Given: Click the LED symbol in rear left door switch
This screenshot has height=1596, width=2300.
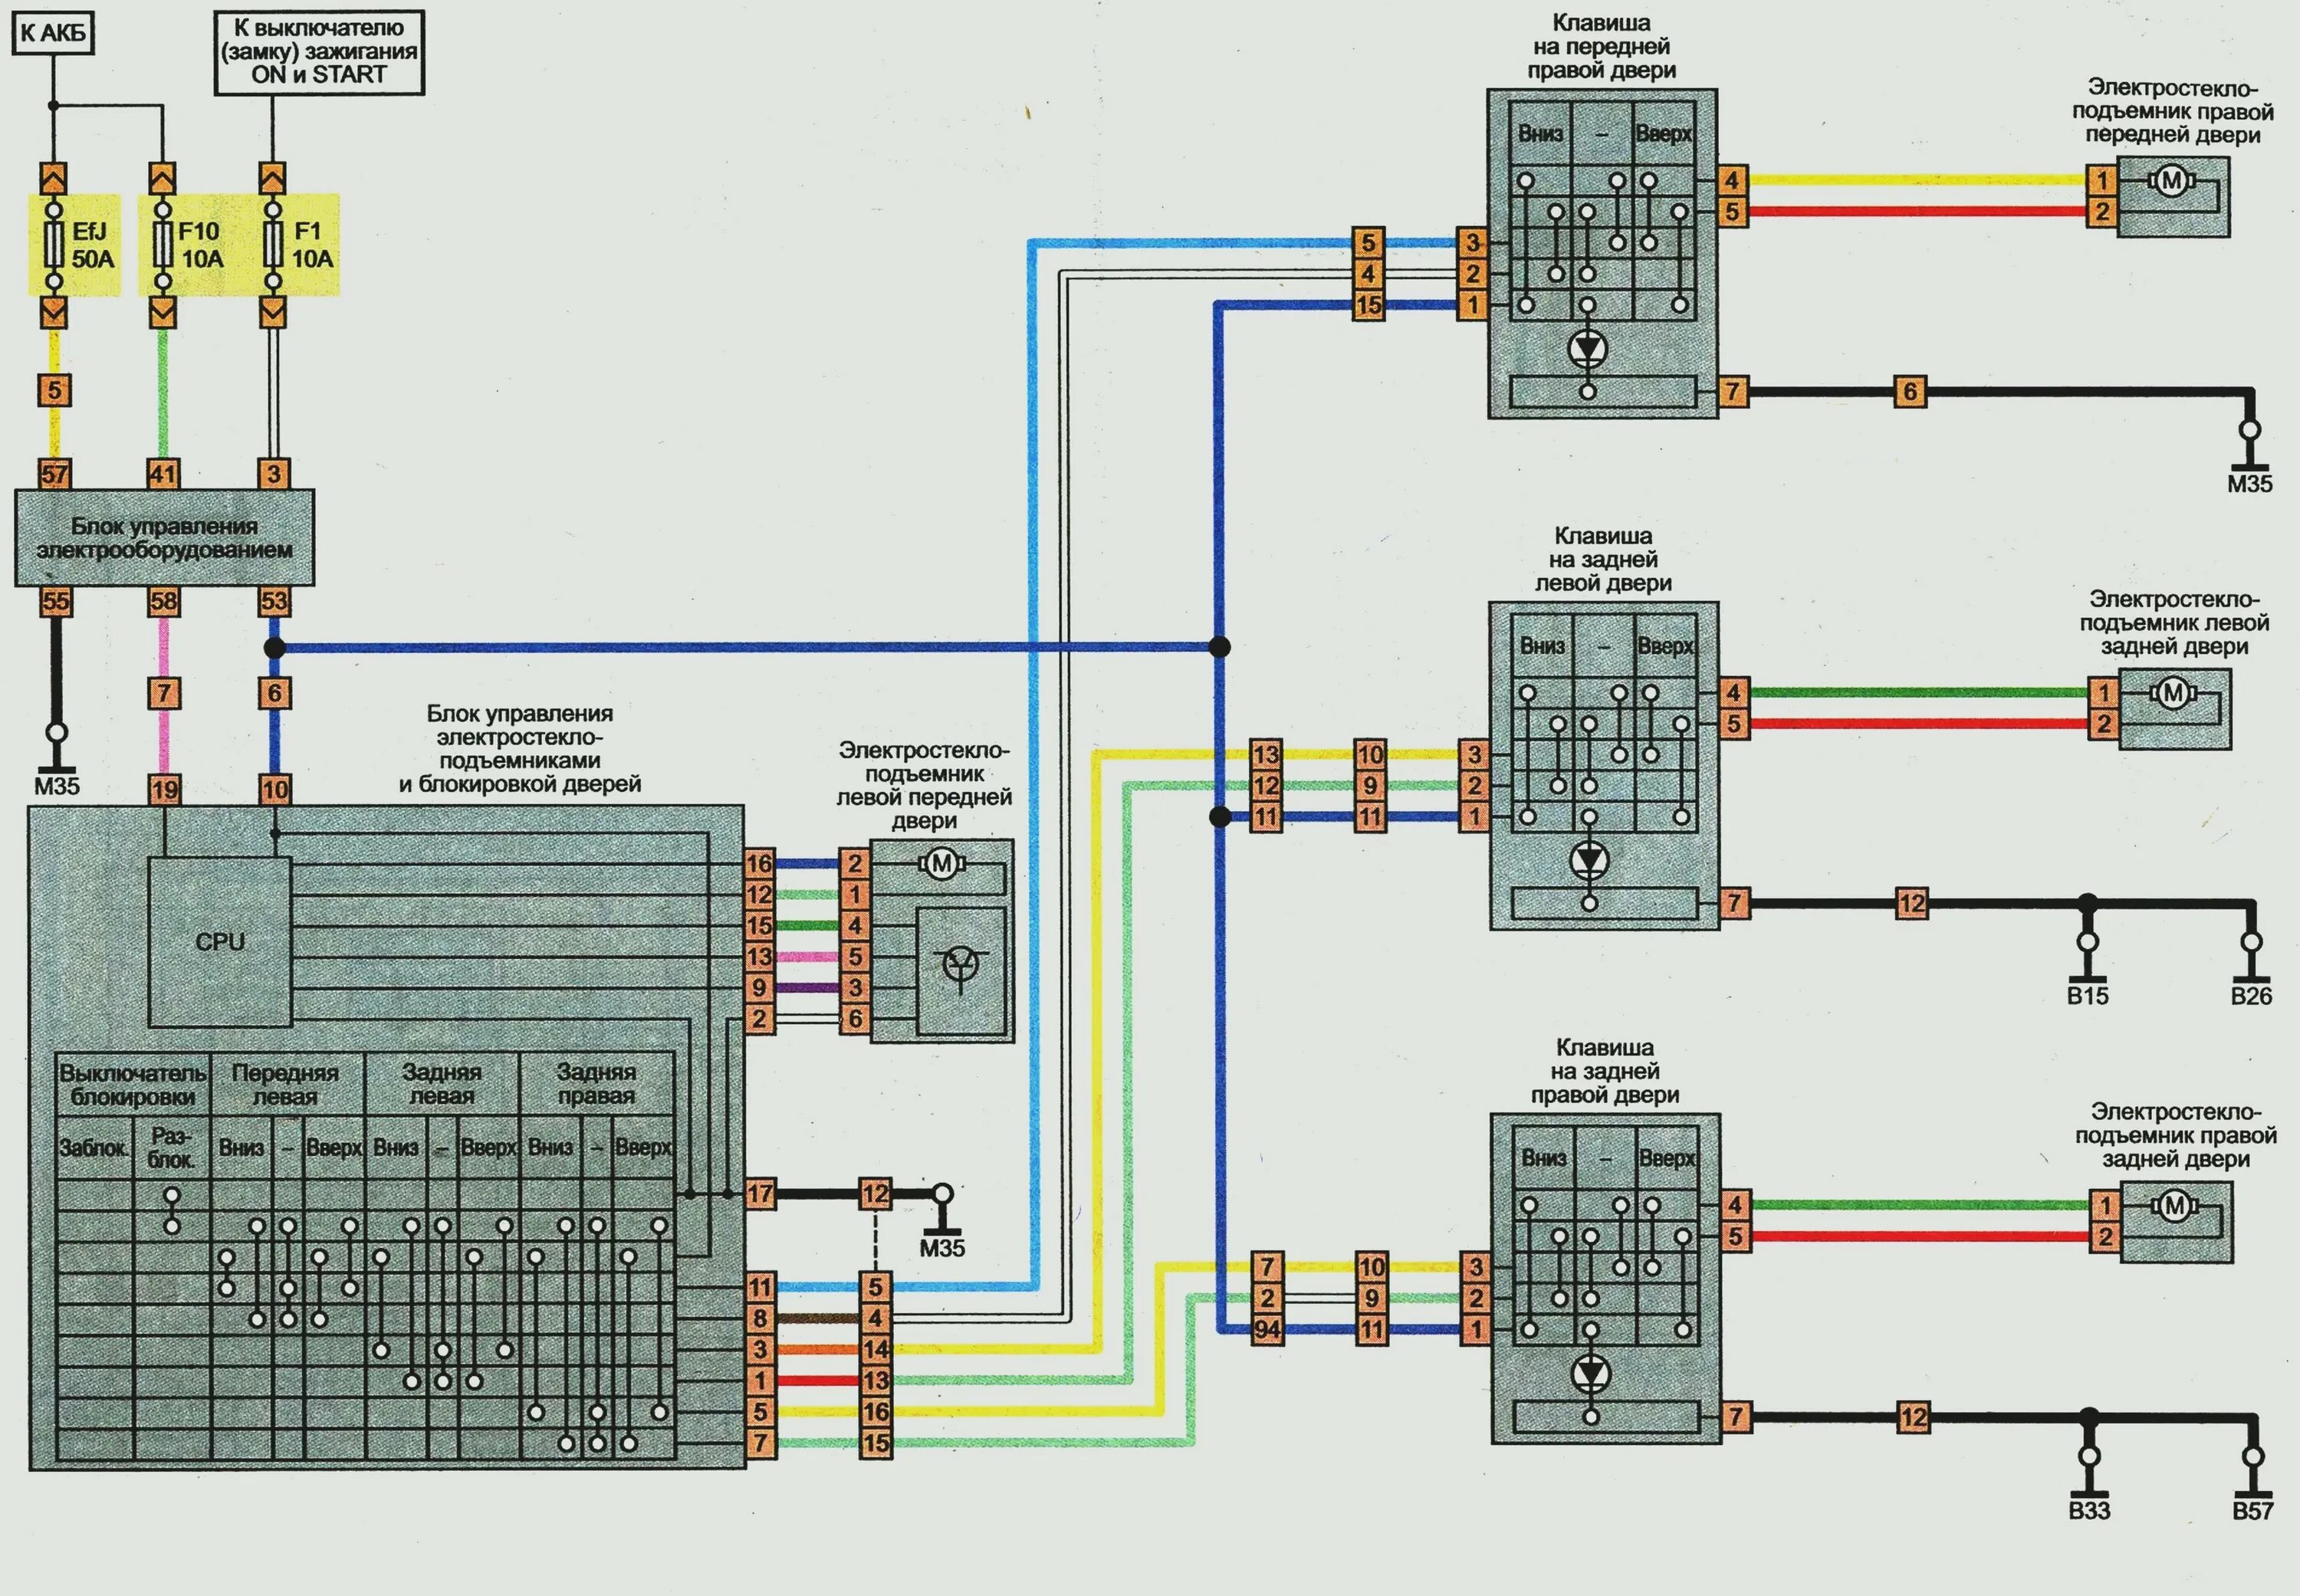Looking at the screenshot, I should pos(1590,860).
